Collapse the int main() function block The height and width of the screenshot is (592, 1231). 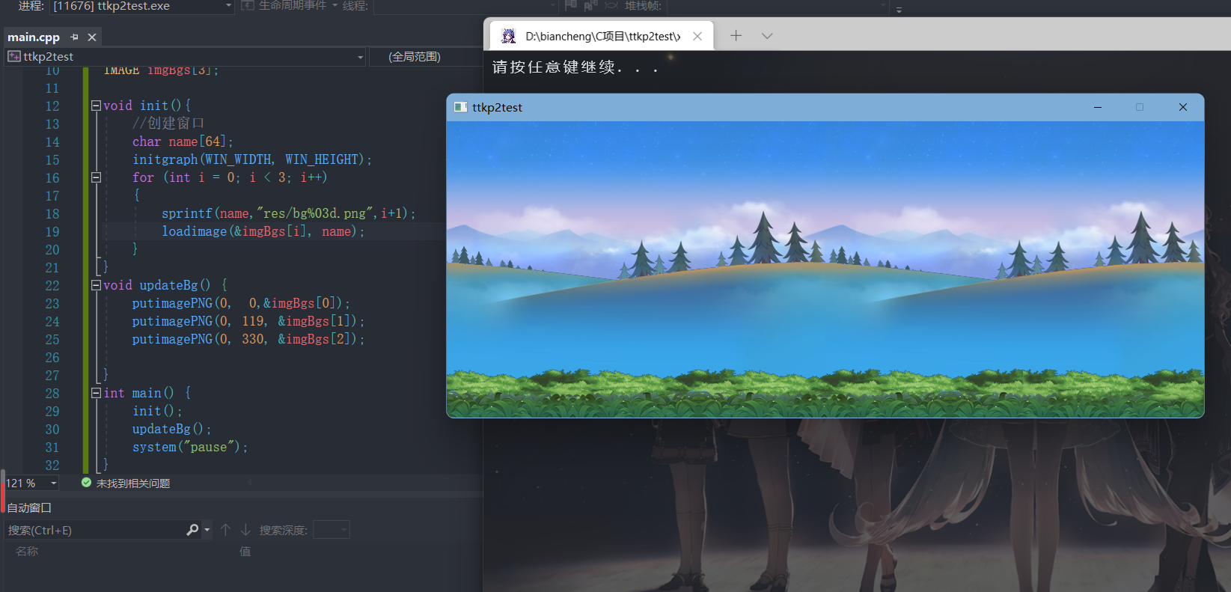[96, 393]
